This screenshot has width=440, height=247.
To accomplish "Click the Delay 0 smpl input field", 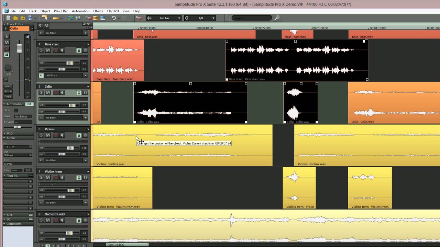I will point(18,164).
